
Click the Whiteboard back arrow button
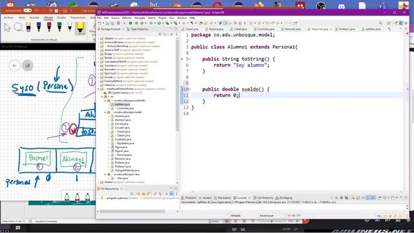pyautogui.click(x=14, y=65)
